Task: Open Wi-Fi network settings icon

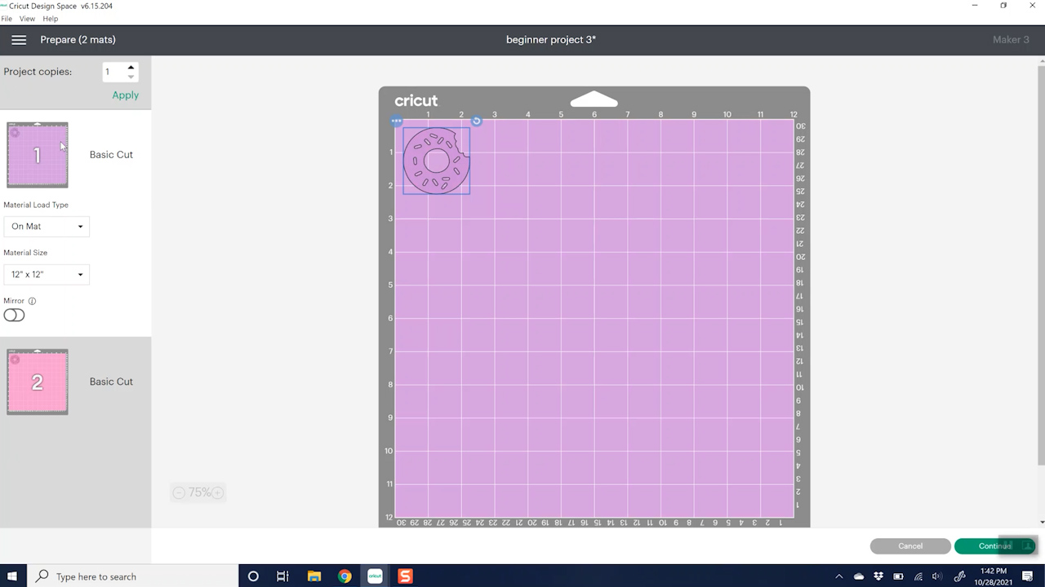Action: click(x=918, y=576)
